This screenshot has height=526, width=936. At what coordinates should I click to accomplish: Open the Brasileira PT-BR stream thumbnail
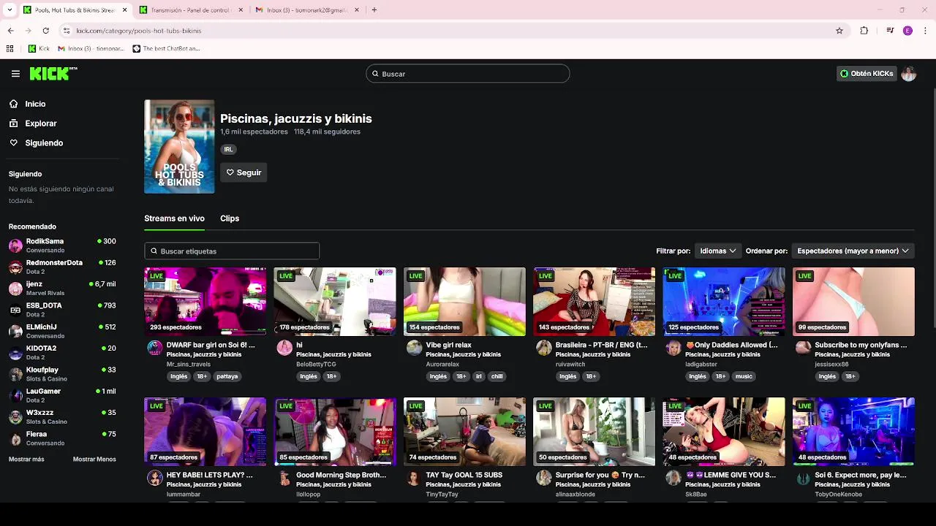[x=594, y=302]
